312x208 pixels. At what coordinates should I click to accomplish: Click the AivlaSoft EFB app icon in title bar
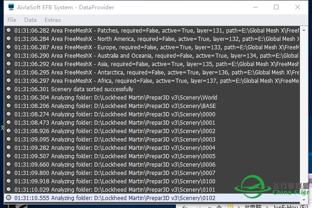(11, 7)
